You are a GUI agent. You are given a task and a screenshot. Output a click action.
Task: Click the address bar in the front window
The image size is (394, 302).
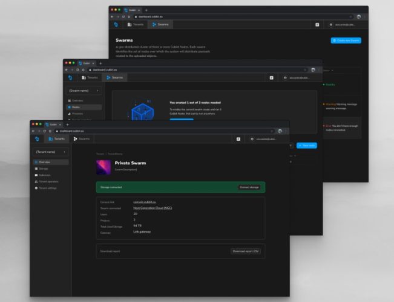click(165, 131)
